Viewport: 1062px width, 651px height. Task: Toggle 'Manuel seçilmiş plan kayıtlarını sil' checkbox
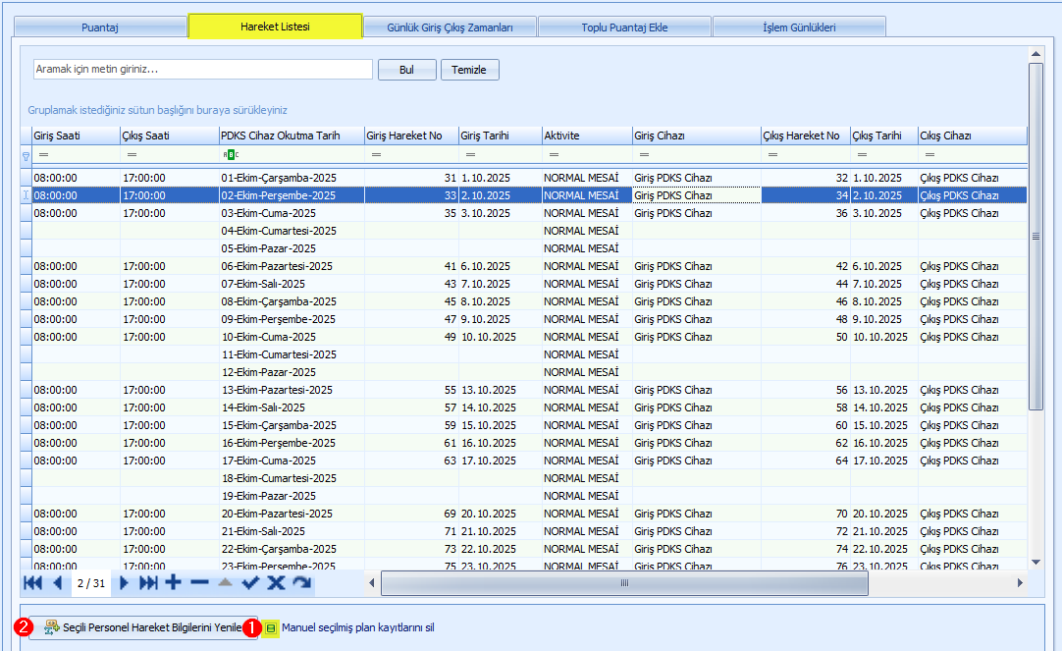point(272,628)
